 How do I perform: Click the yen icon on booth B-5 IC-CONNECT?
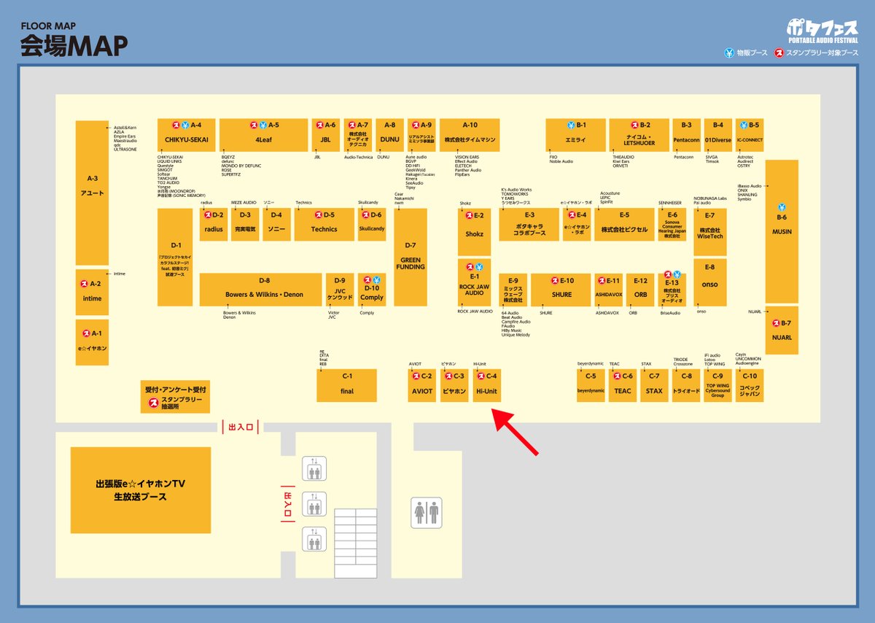(x=742, y=125)
